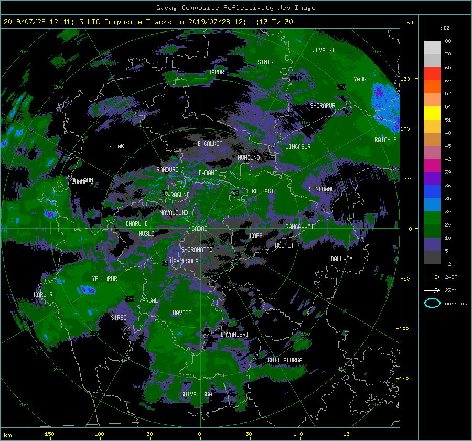This screenshot has height=441, width=472.
Task: Click the SINDGI city label
Action: coord(267,62)
